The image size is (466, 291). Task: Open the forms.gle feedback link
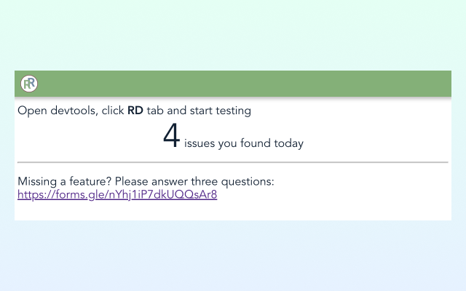click(x=117, y=195)
